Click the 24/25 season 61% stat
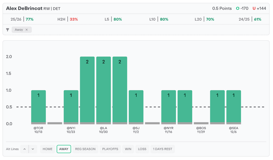The image size is (273, 160). 250,19
